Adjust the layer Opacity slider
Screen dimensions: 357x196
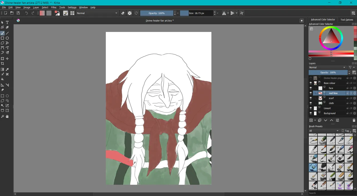pyautogui.click(x=328, y=72)
